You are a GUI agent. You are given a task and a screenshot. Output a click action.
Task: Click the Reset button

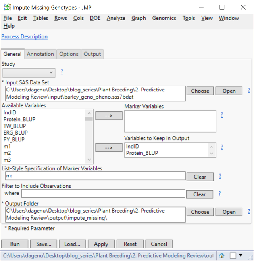pos(130,244)
